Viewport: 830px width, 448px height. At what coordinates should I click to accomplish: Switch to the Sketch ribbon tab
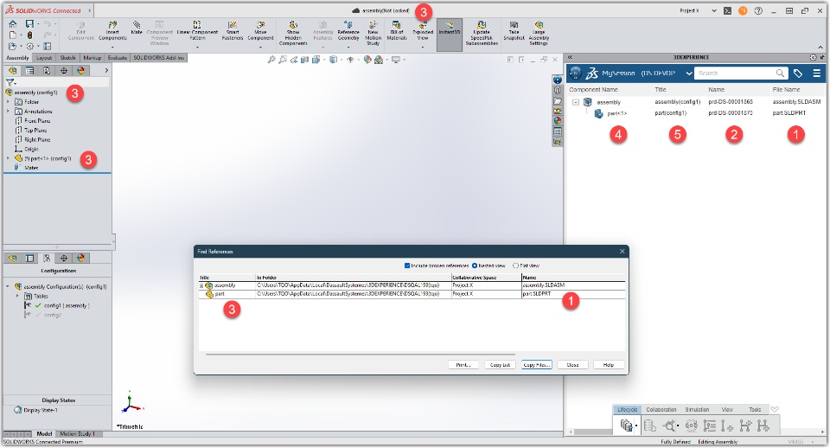click(67, 58)
